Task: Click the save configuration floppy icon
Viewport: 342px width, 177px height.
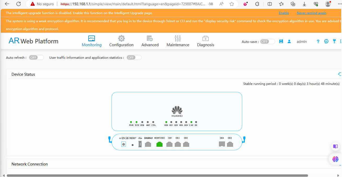Action: click(x=281, y=42)
